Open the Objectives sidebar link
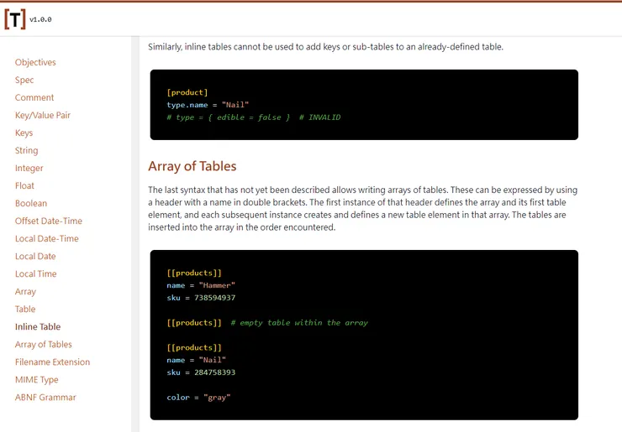 tap(35, 62)
